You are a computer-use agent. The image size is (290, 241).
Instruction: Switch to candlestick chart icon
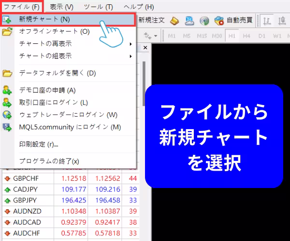282,21
